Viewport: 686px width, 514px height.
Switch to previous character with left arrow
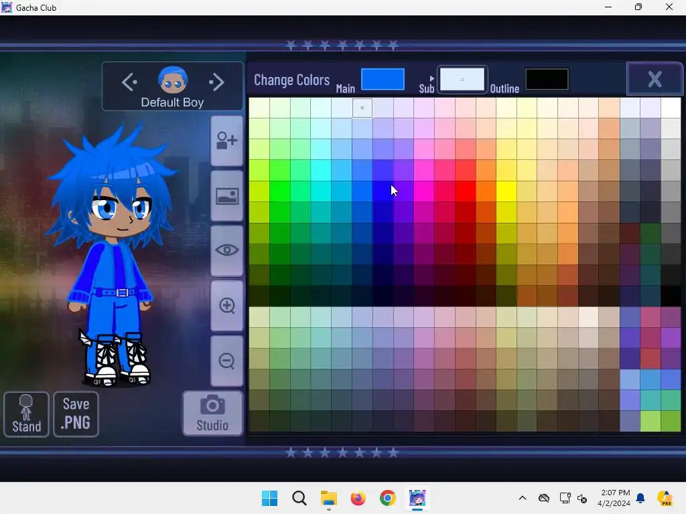[x=129, y=82]
